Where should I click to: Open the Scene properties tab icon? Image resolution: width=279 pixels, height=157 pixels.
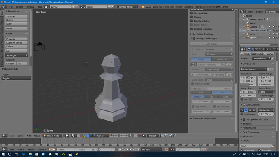[256, 49]
